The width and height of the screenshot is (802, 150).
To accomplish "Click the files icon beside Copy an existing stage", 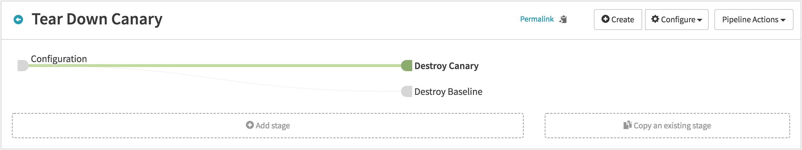I will (627, 125).
